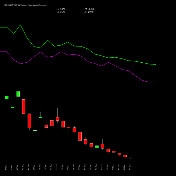
Task: Click the last candle above 04 Dec
Action: click(131, 158)
